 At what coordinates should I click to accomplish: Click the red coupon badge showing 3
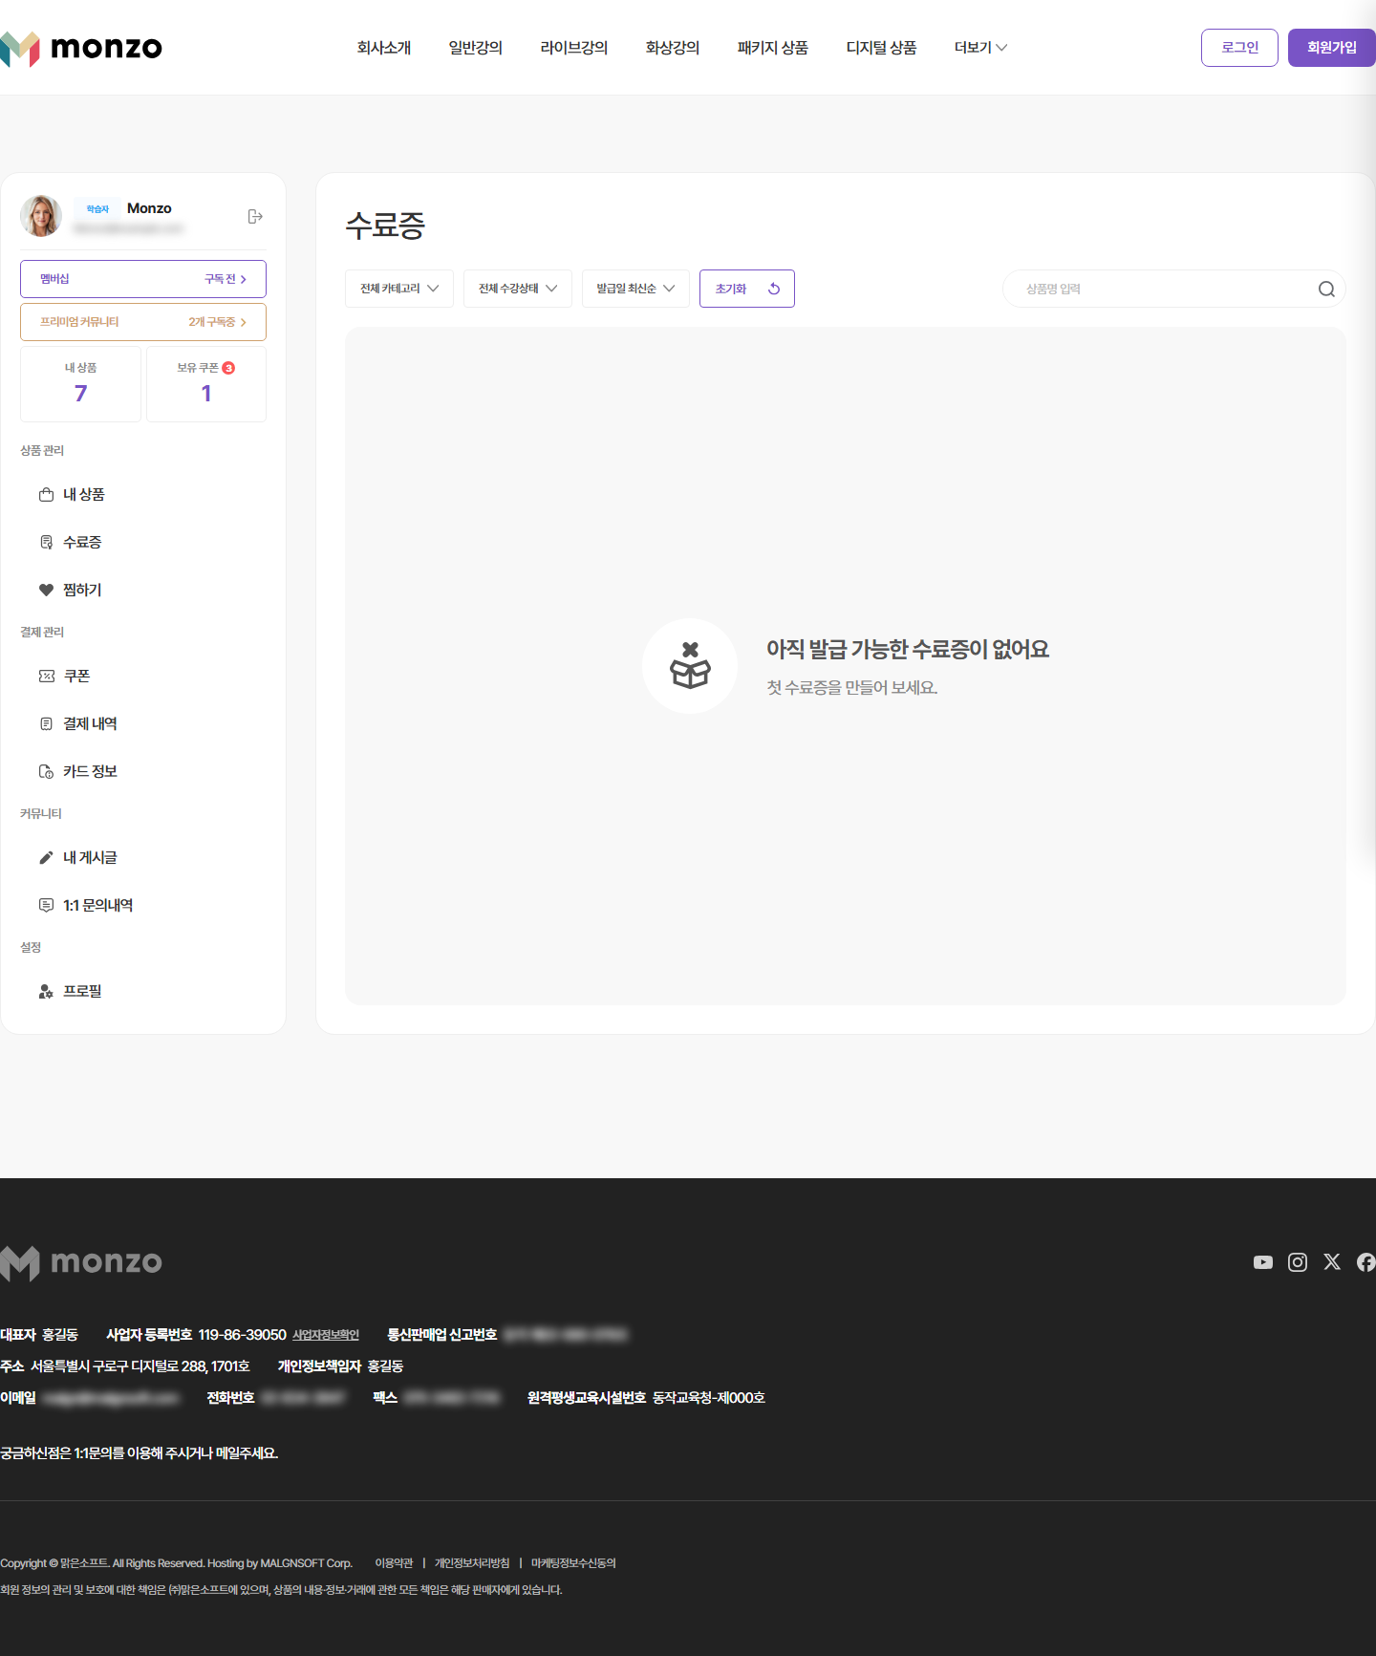click(x=228, y=368)
